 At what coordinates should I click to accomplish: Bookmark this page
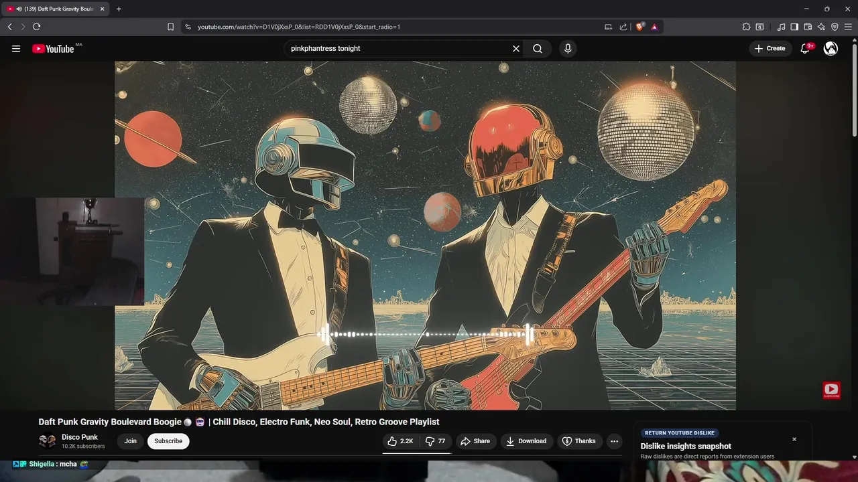[x=170, y=27]
